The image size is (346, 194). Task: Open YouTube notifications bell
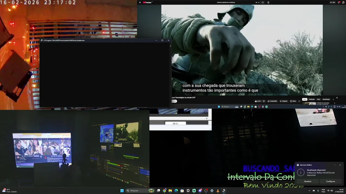pos(339,2)
